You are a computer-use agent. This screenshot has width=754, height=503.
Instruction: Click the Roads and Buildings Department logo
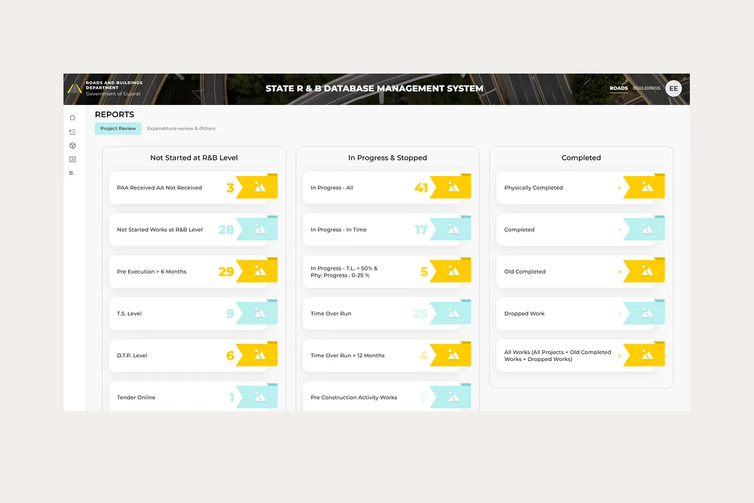pos(75,89)
